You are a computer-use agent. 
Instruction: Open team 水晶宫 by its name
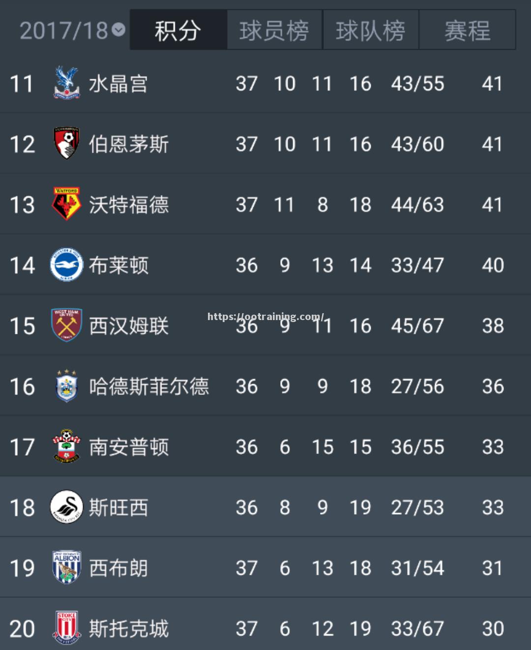tap(118, 84)
